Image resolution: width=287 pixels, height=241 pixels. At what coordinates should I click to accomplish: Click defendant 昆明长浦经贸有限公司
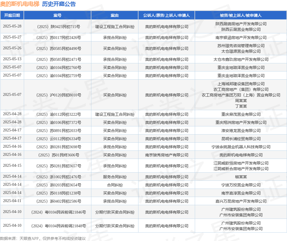pos(241,139)
